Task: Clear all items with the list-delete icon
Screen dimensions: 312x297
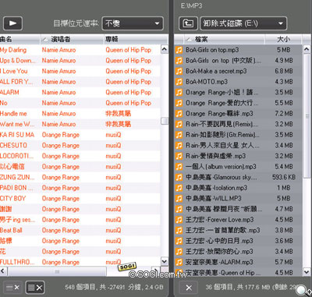Action: tap(35, 288)
